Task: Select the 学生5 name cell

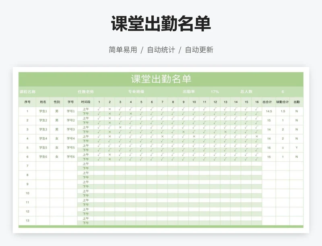Action: [43, 148]
